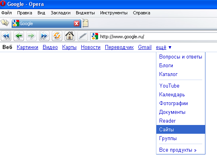Select Сайты in the dropdown list
This screenshot has width=217, height=164.
coord(181,129)
